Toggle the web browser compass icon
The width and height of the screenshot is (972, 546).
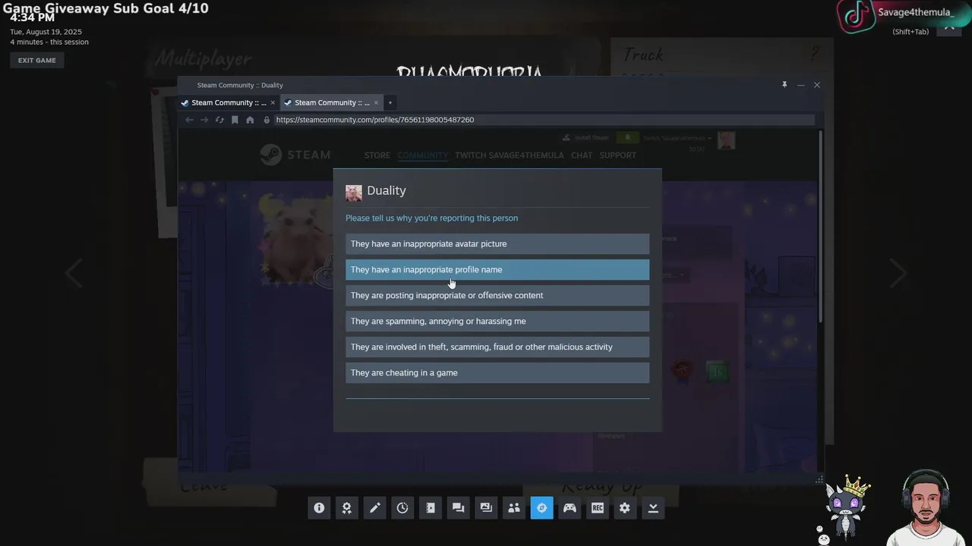[x=541, y=508]
